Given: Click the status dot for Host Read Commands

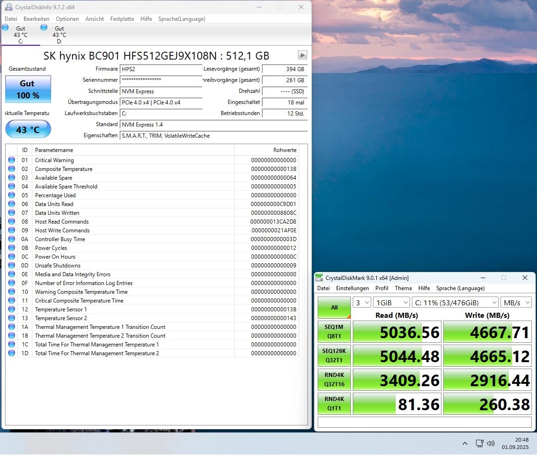Looking at the screenshot, I should coord(12,222).
